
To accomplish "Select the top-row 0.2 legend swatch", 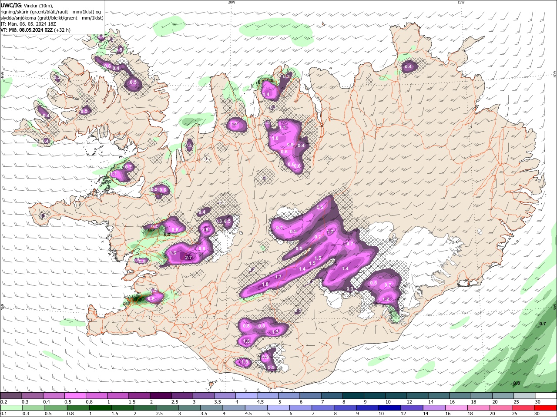I will 11,396.
